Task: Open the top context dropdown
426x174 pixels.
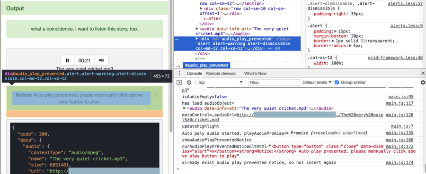Action: [x=220, y=82]
